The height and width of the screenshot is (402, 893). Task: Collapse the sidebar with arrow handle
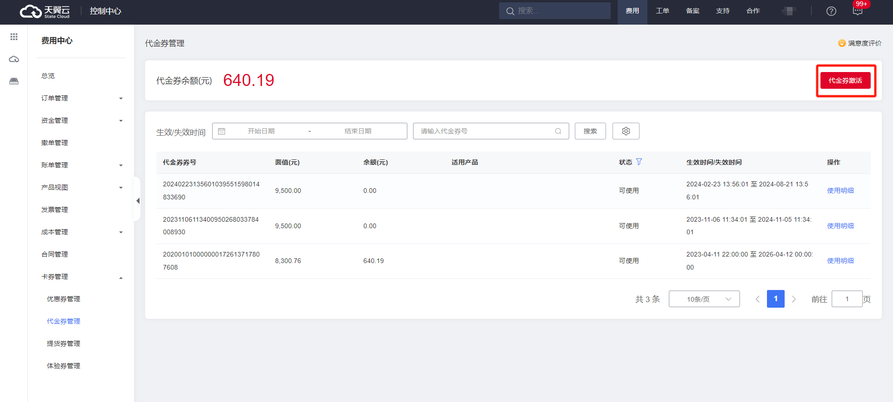[138, 201]
